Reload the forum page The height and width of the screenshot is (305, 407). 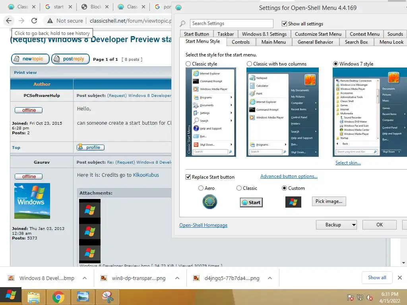point(34,21)
